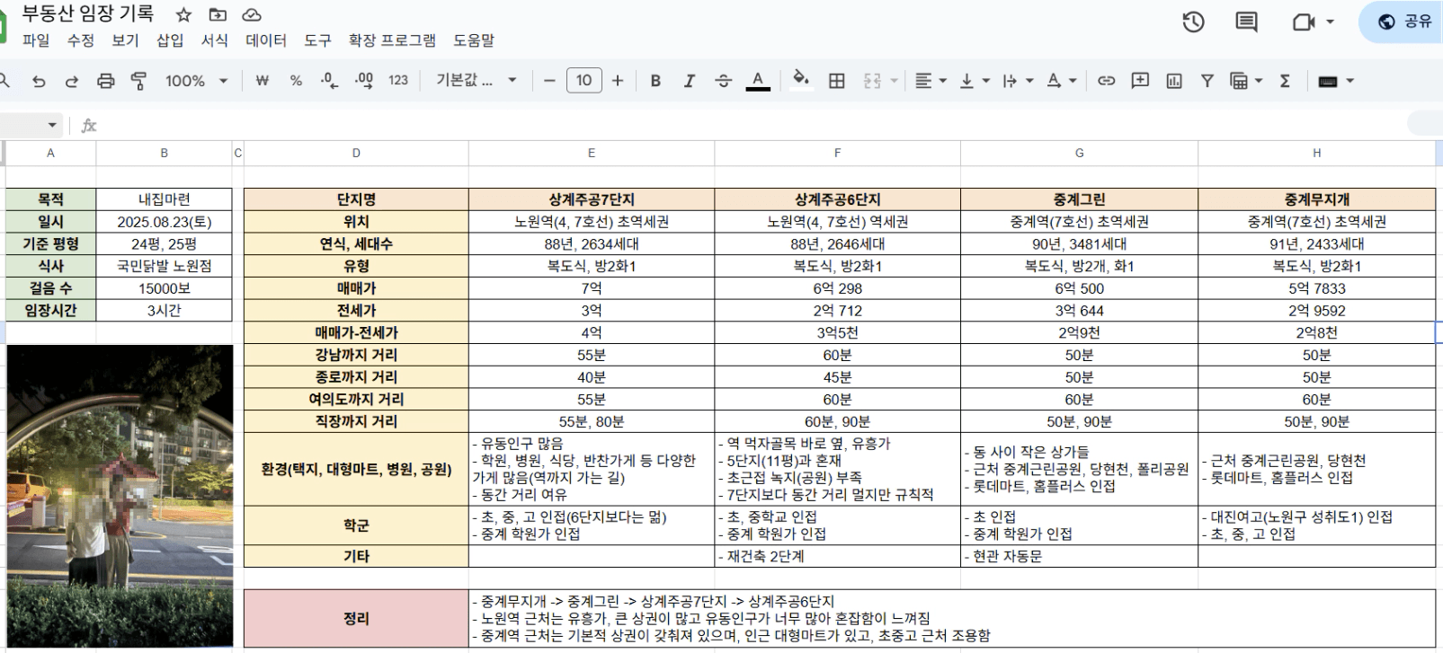Expand the video call options arrow
The image size is (1443, 653).
coord(1330,22)
